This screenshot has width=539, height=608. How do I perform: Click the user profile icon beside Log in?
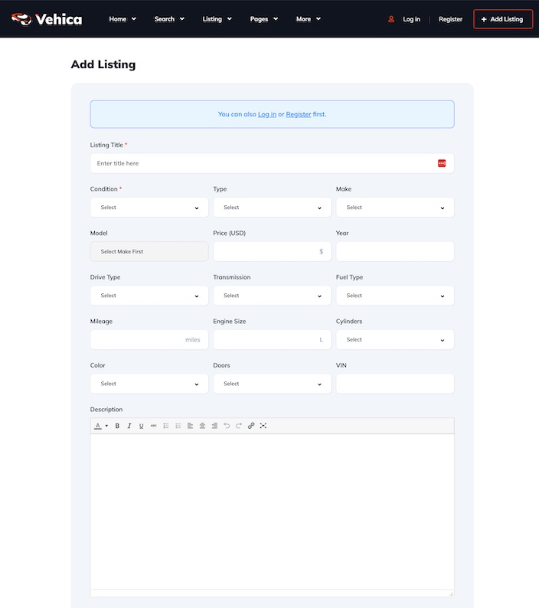(391, 19)
